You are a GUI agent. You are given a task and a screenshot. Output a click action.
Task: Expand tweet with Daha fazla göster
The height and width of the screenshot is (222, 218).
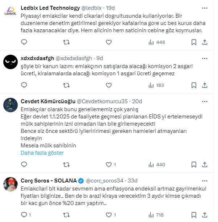click(x=42, y=152)
